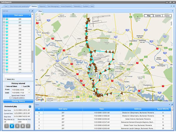Enable the Compute address checkbox

tap(11, 98)
